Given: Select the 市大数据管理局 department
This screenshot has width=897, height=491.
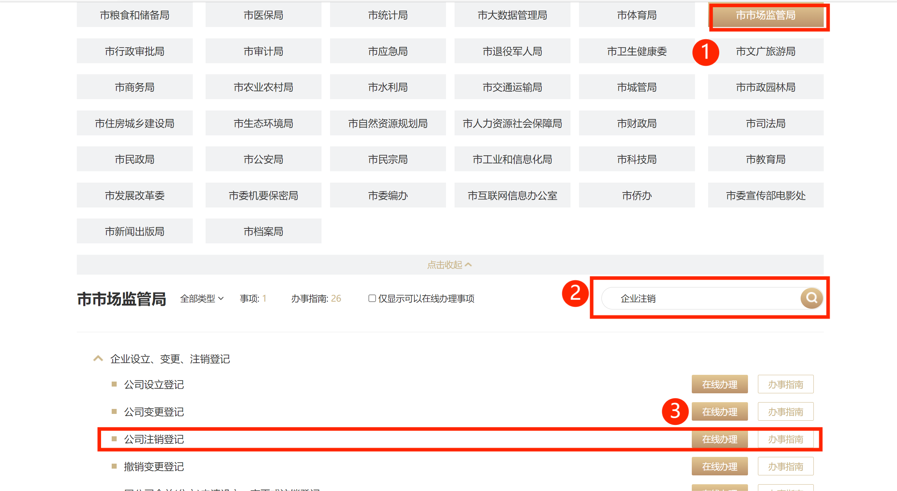Looking at the screenshot, I should (512, 15).
